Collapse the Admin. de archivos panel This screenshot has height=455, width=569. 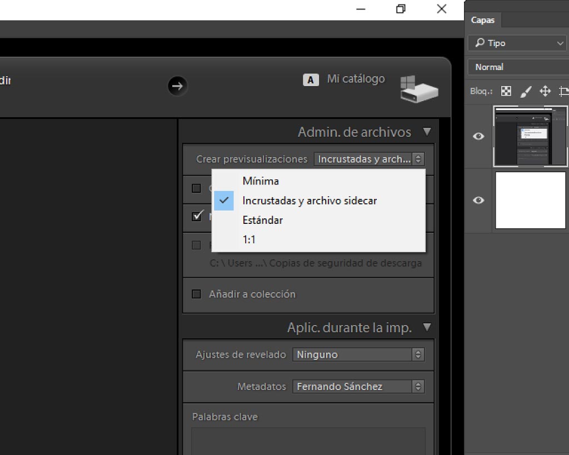click(427, 131)
